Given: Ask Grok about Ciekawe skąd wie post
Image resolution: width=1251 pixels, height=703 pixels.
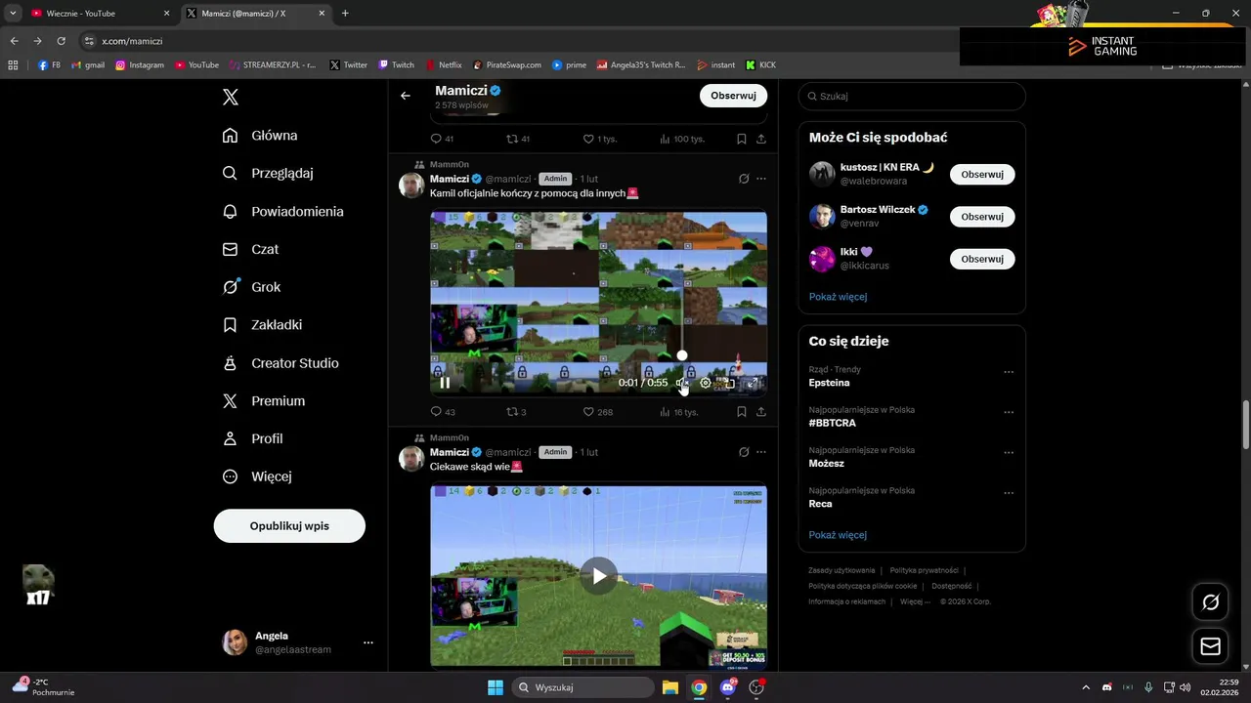Looking at the screenshot, I should point(744,452).
